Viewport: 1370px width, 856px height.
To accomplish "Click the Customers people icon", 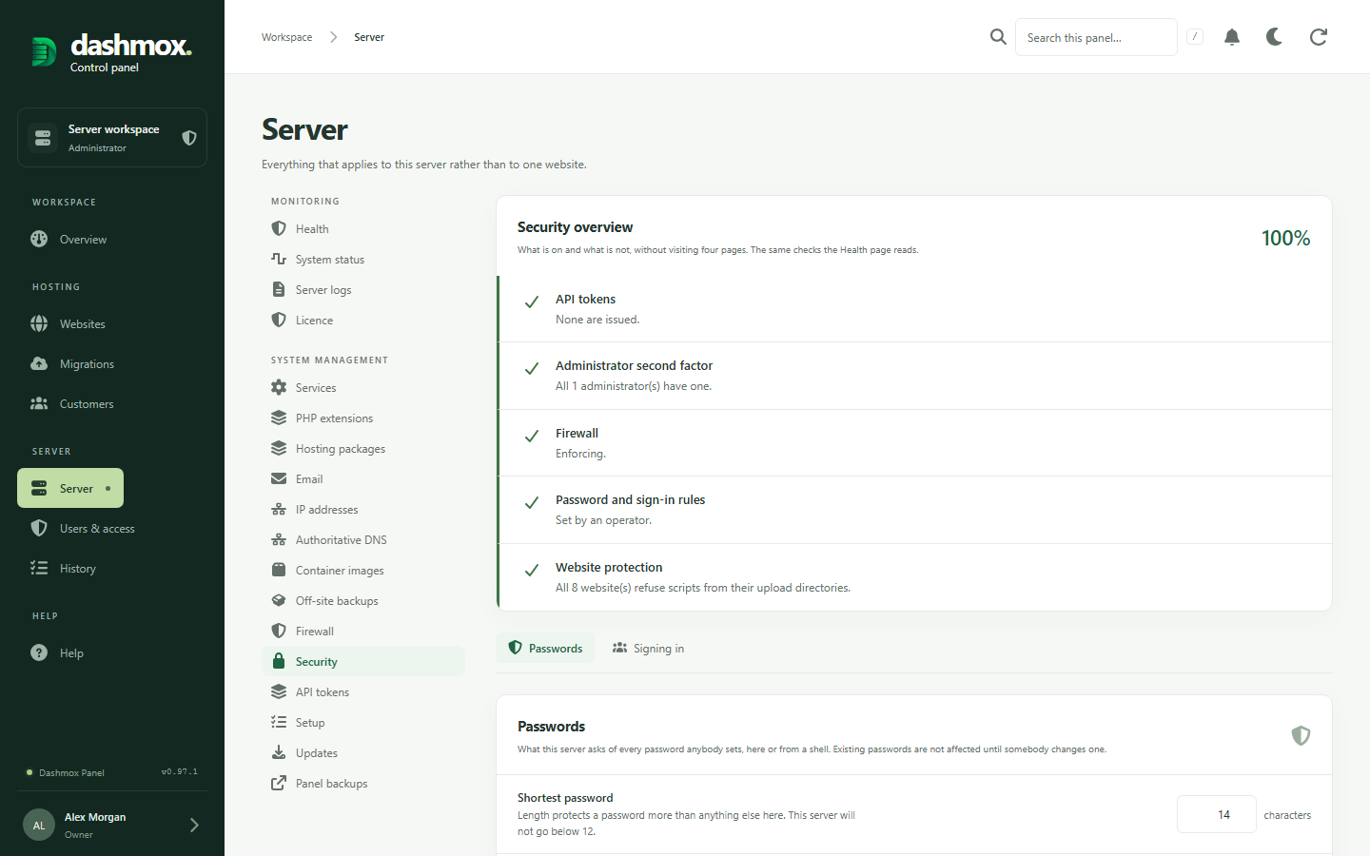I will click(39, 403).
